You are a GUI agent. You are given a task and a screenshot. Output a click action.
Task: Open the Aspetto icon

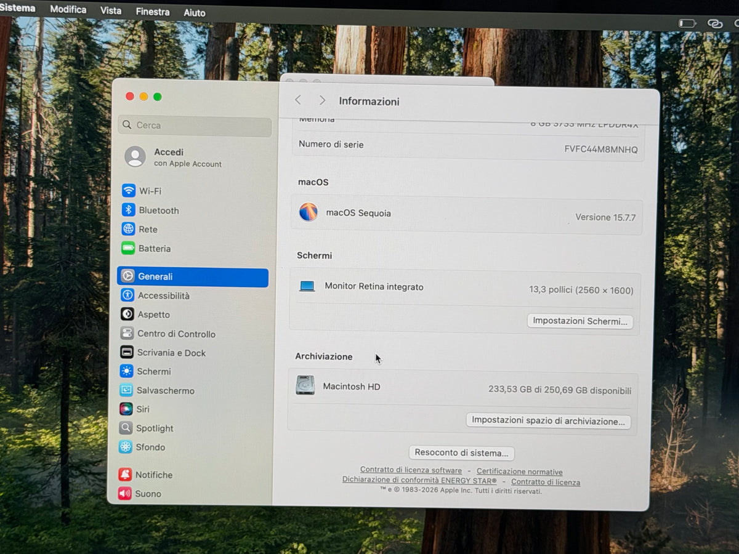tap(127, 314)
